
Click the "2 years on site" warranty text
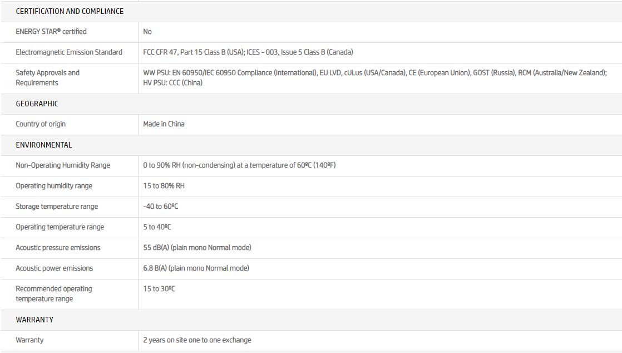[197, 340]
